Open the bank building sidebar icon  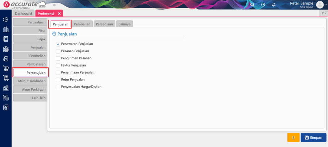click(6, 49)
